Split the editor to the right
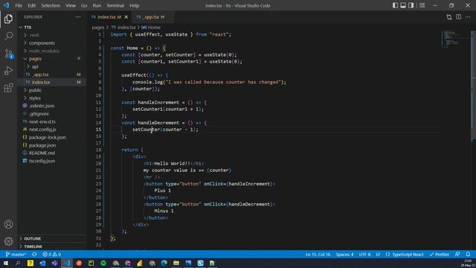 458,17
